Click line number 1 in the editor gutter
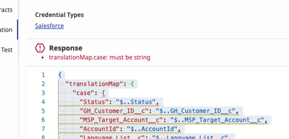The height and width of the screenshot is (139, 289). tap(43, 75)
